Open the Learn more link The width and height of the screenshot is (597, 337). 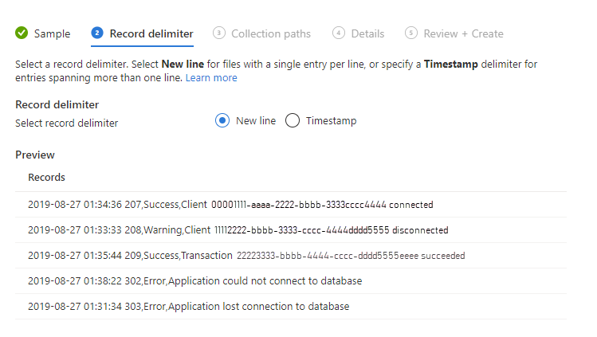click(x=211, y=78)
